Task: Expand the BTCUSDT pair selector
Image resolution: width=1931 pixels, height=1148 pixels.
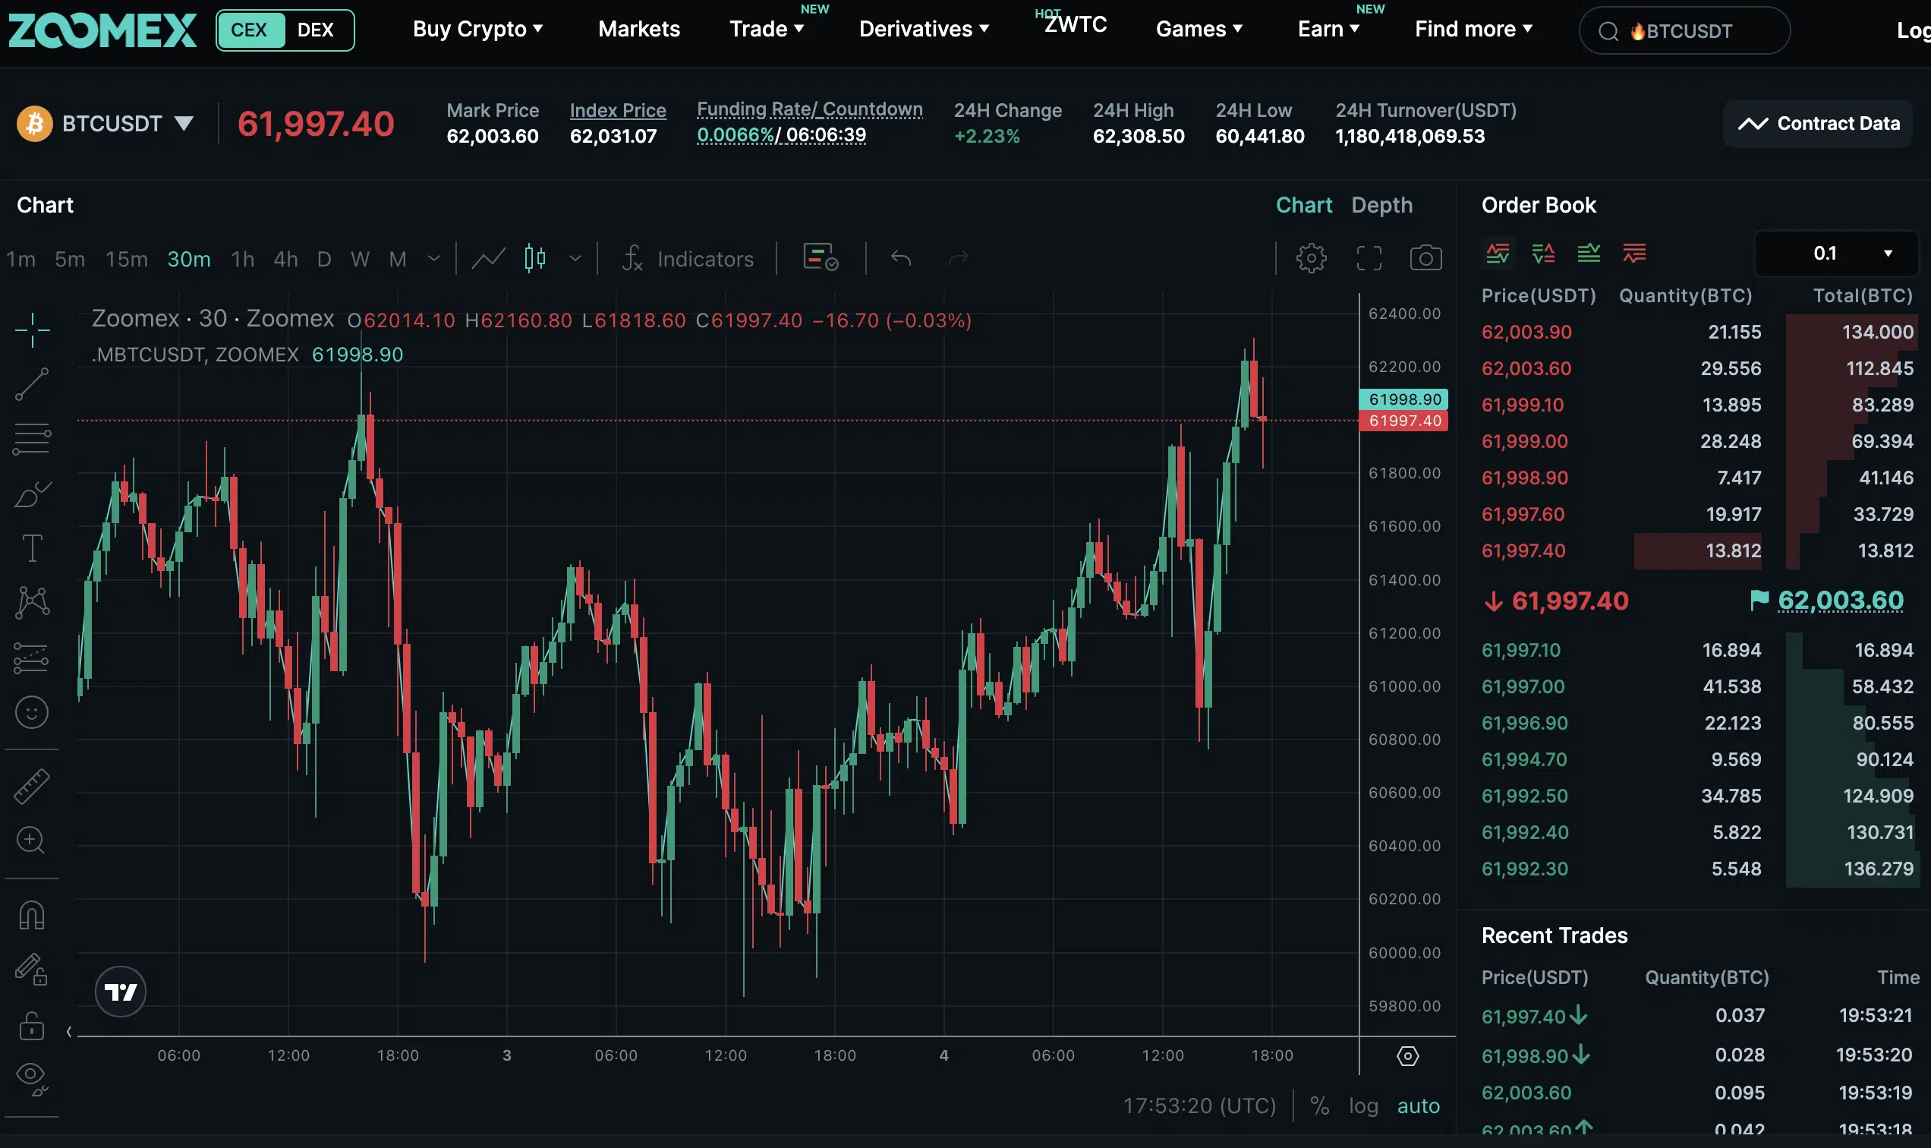Action: [x=183, y=124]
